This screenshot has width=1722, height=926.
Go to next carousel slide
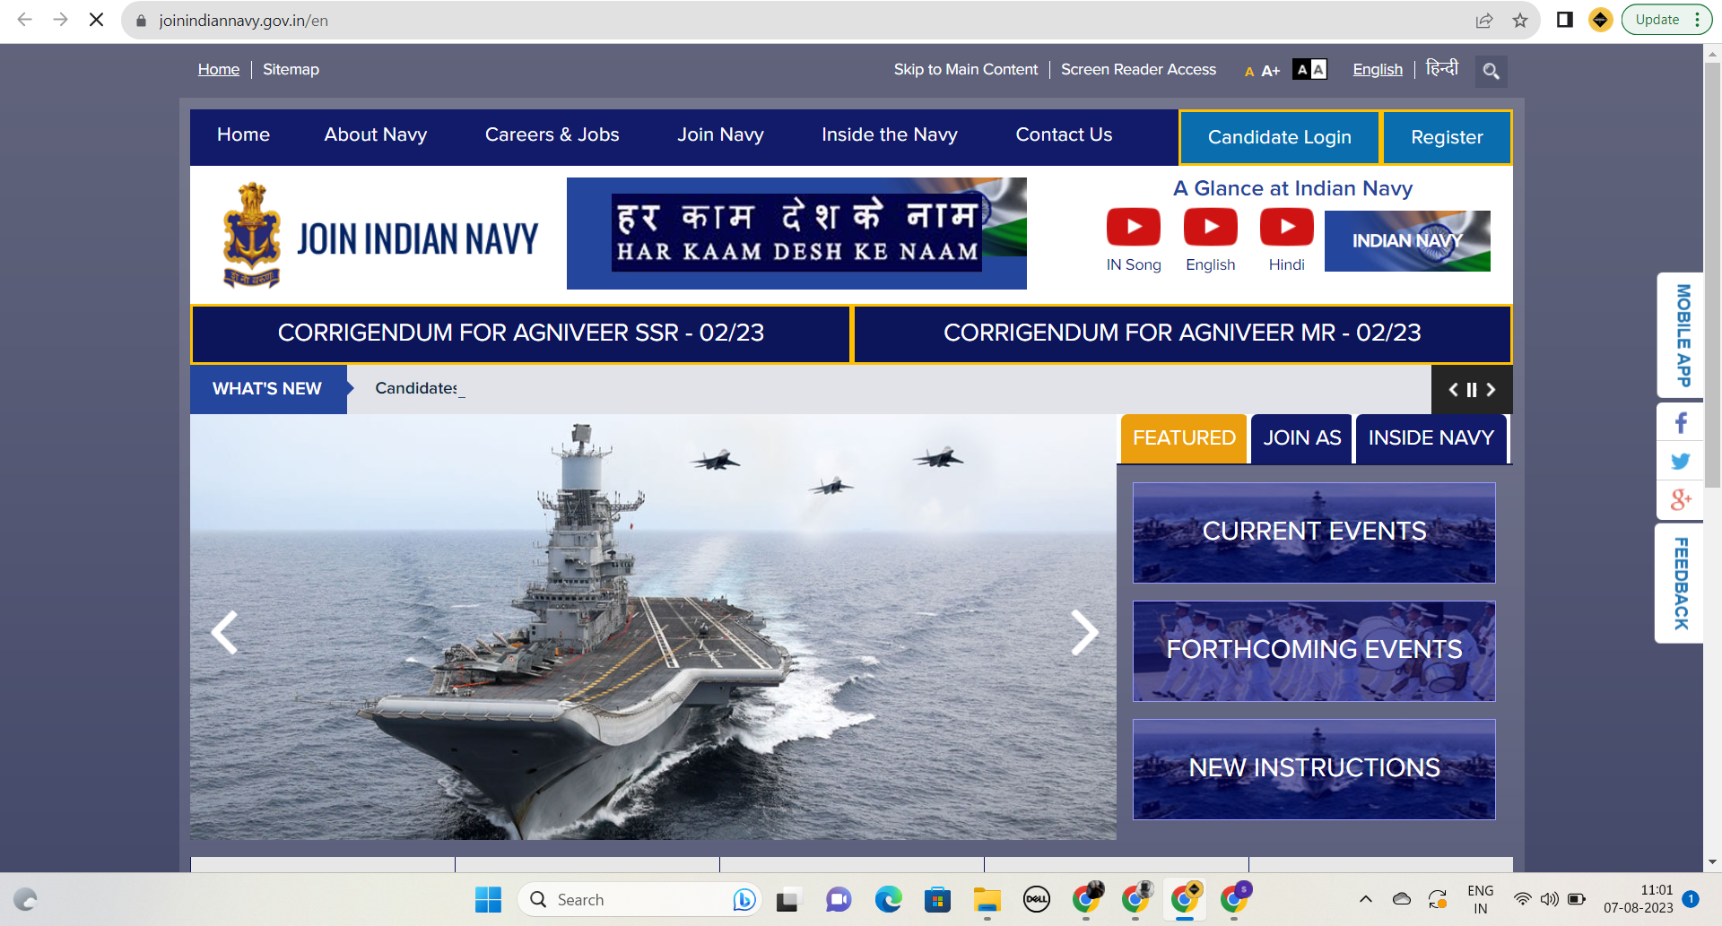click(x=1084, y=633)
